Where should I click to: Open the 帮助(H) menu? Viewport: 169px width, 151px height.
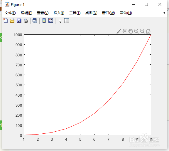[126, 13]
